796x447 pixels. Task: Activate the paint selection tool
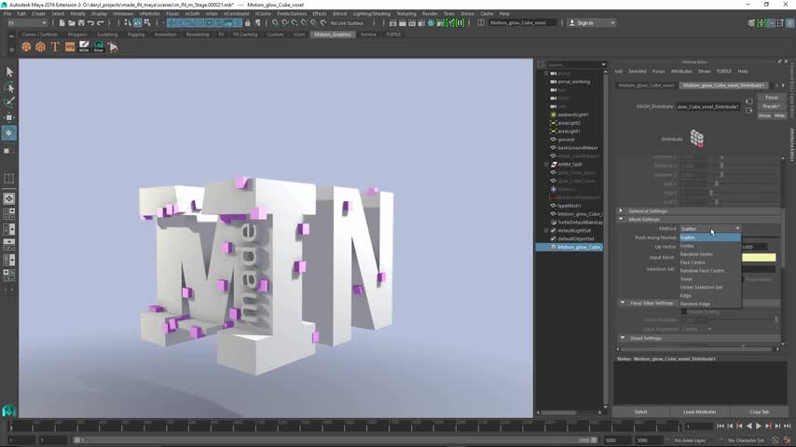point(9,102)
